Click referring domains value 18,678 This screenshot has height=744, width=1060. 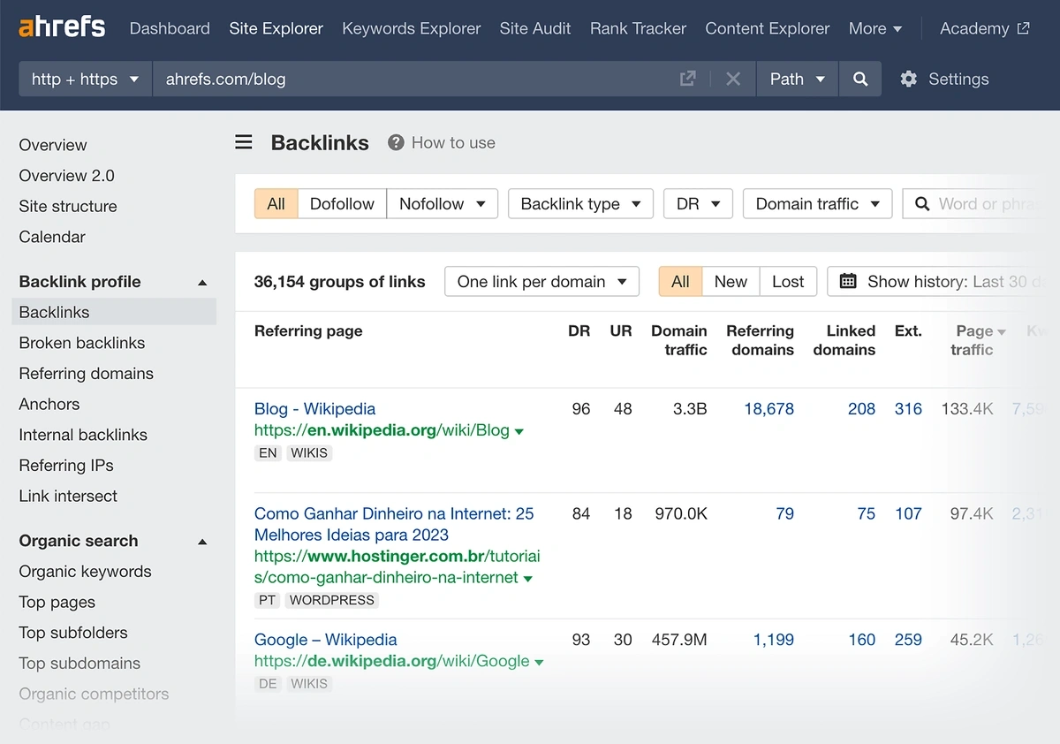point(768,409)
